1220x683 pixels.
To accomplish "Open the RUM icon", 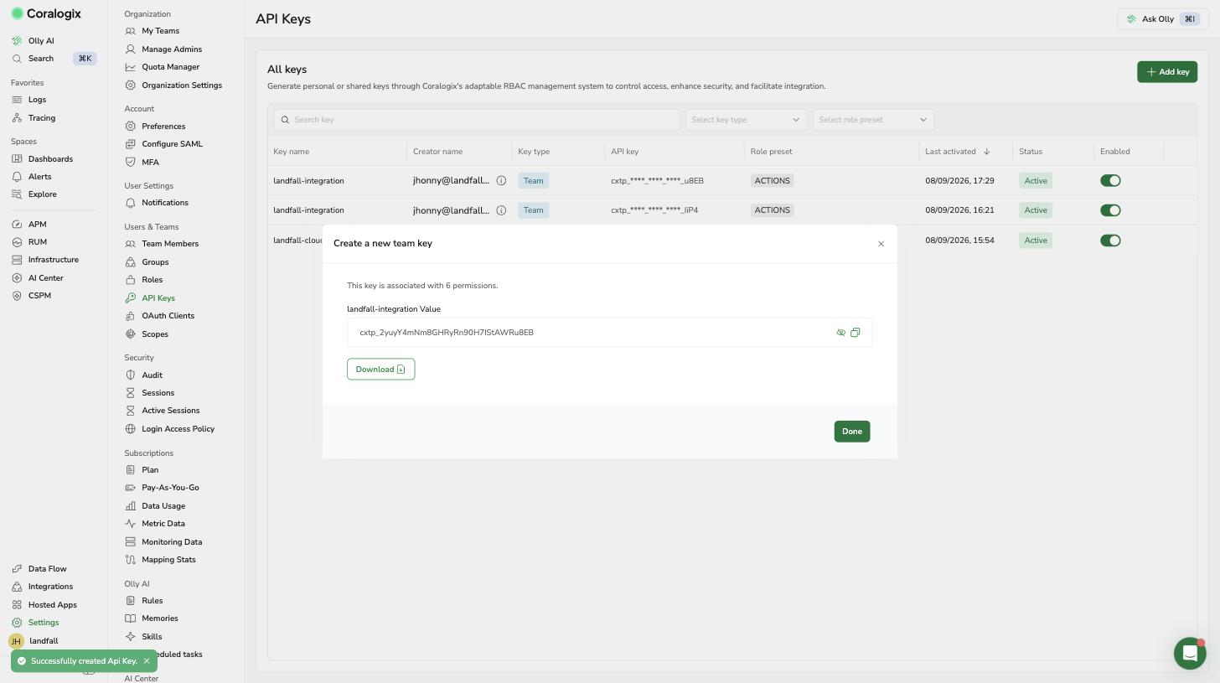I will click(17, 242).
